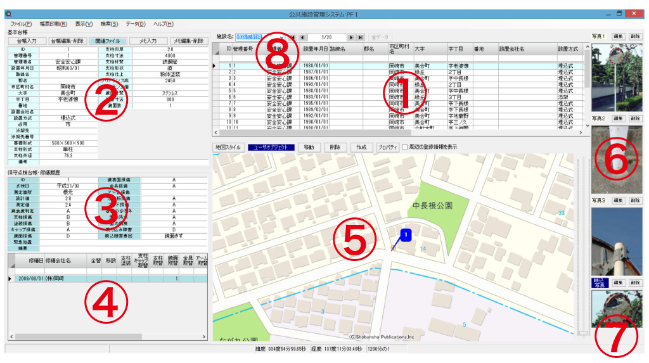Jump to the last record arrow
649x363 pixels.
pyautogui.click(x=361, y=37)
